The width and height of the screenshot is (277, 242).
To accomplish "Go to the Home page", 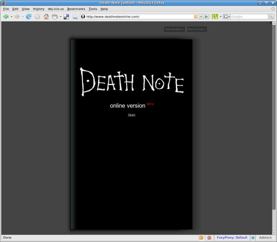I will 46,17.
